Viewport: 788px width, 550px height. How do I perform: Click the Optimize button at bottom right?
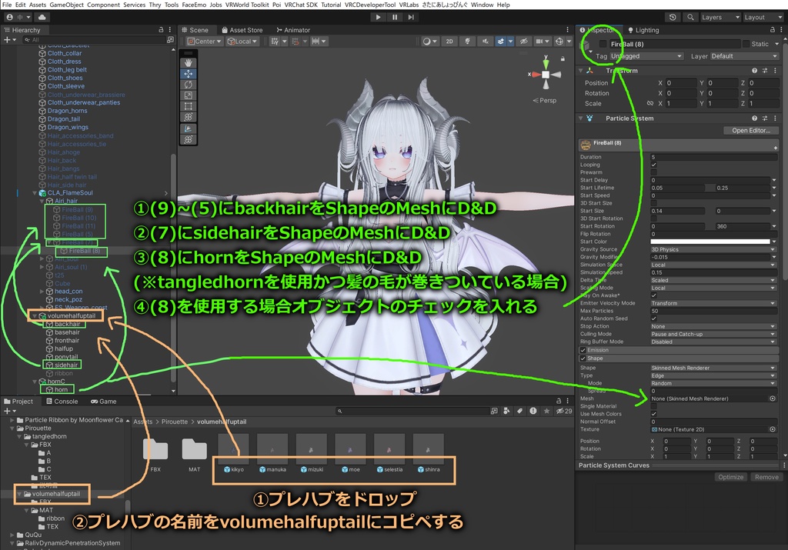coord(730,477)
